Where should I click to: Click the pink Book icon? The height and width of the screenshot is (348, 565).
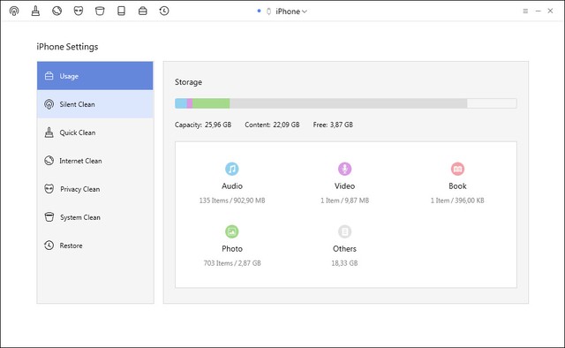[457, 169]
